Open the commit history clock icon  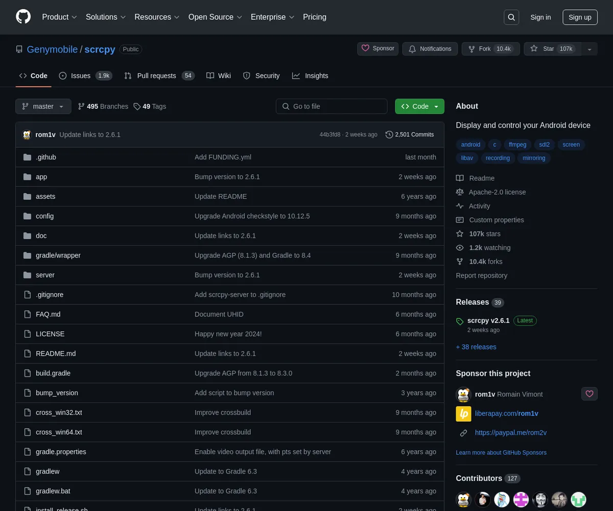(389, 135)
